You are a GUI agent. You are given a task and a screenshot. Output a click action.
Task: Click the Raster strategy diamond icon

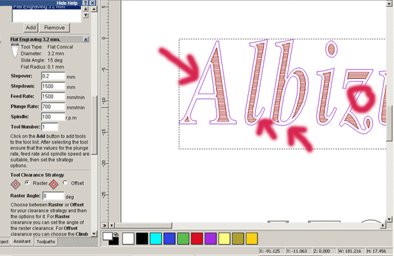coord(15,184)
